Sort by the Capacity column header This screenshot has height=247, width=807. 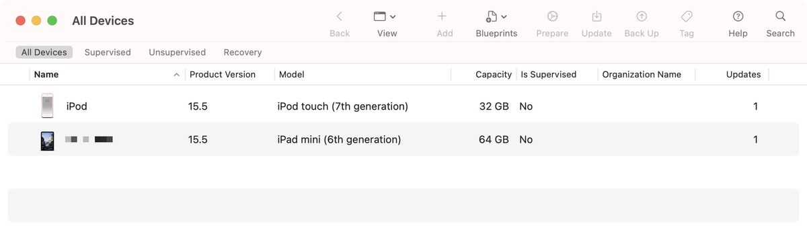(494, 75)
